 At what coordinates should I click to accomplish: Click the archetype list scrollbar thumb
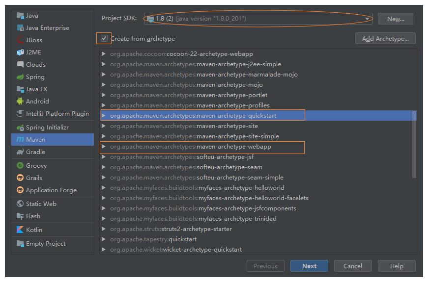coord(414,144)
